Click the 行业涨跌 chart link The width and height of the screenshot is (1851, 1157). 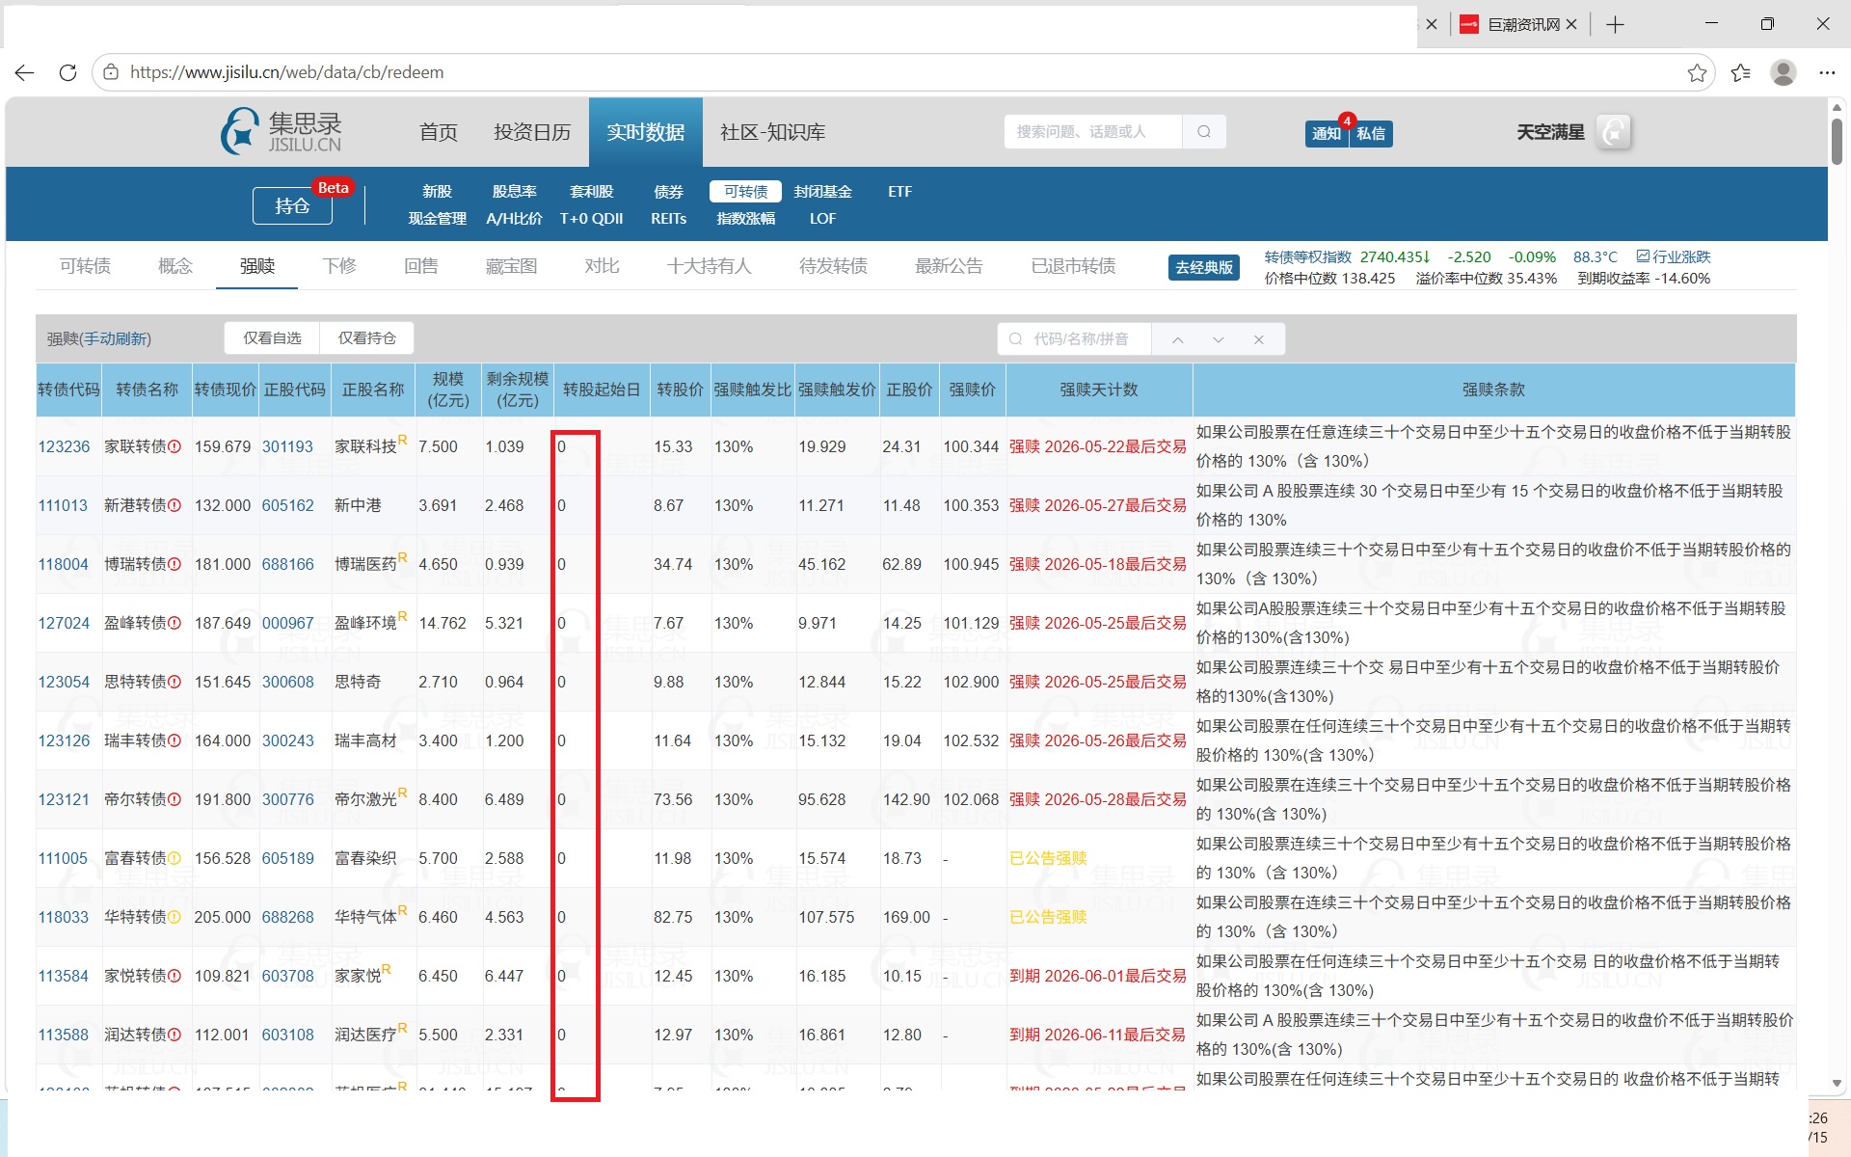coord(1674,257)
